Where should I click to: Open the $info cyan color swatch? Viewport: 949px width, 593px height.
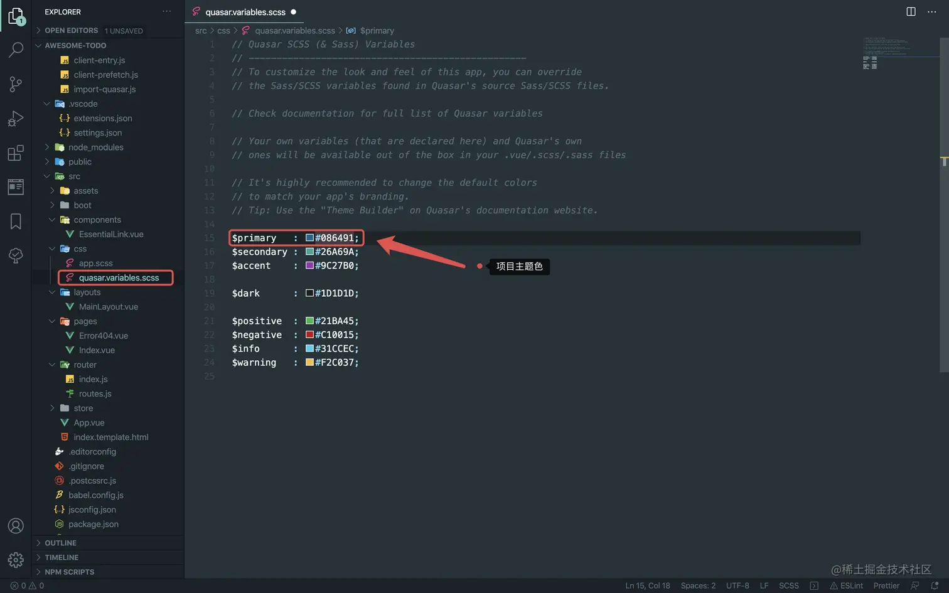coord(309,348)
